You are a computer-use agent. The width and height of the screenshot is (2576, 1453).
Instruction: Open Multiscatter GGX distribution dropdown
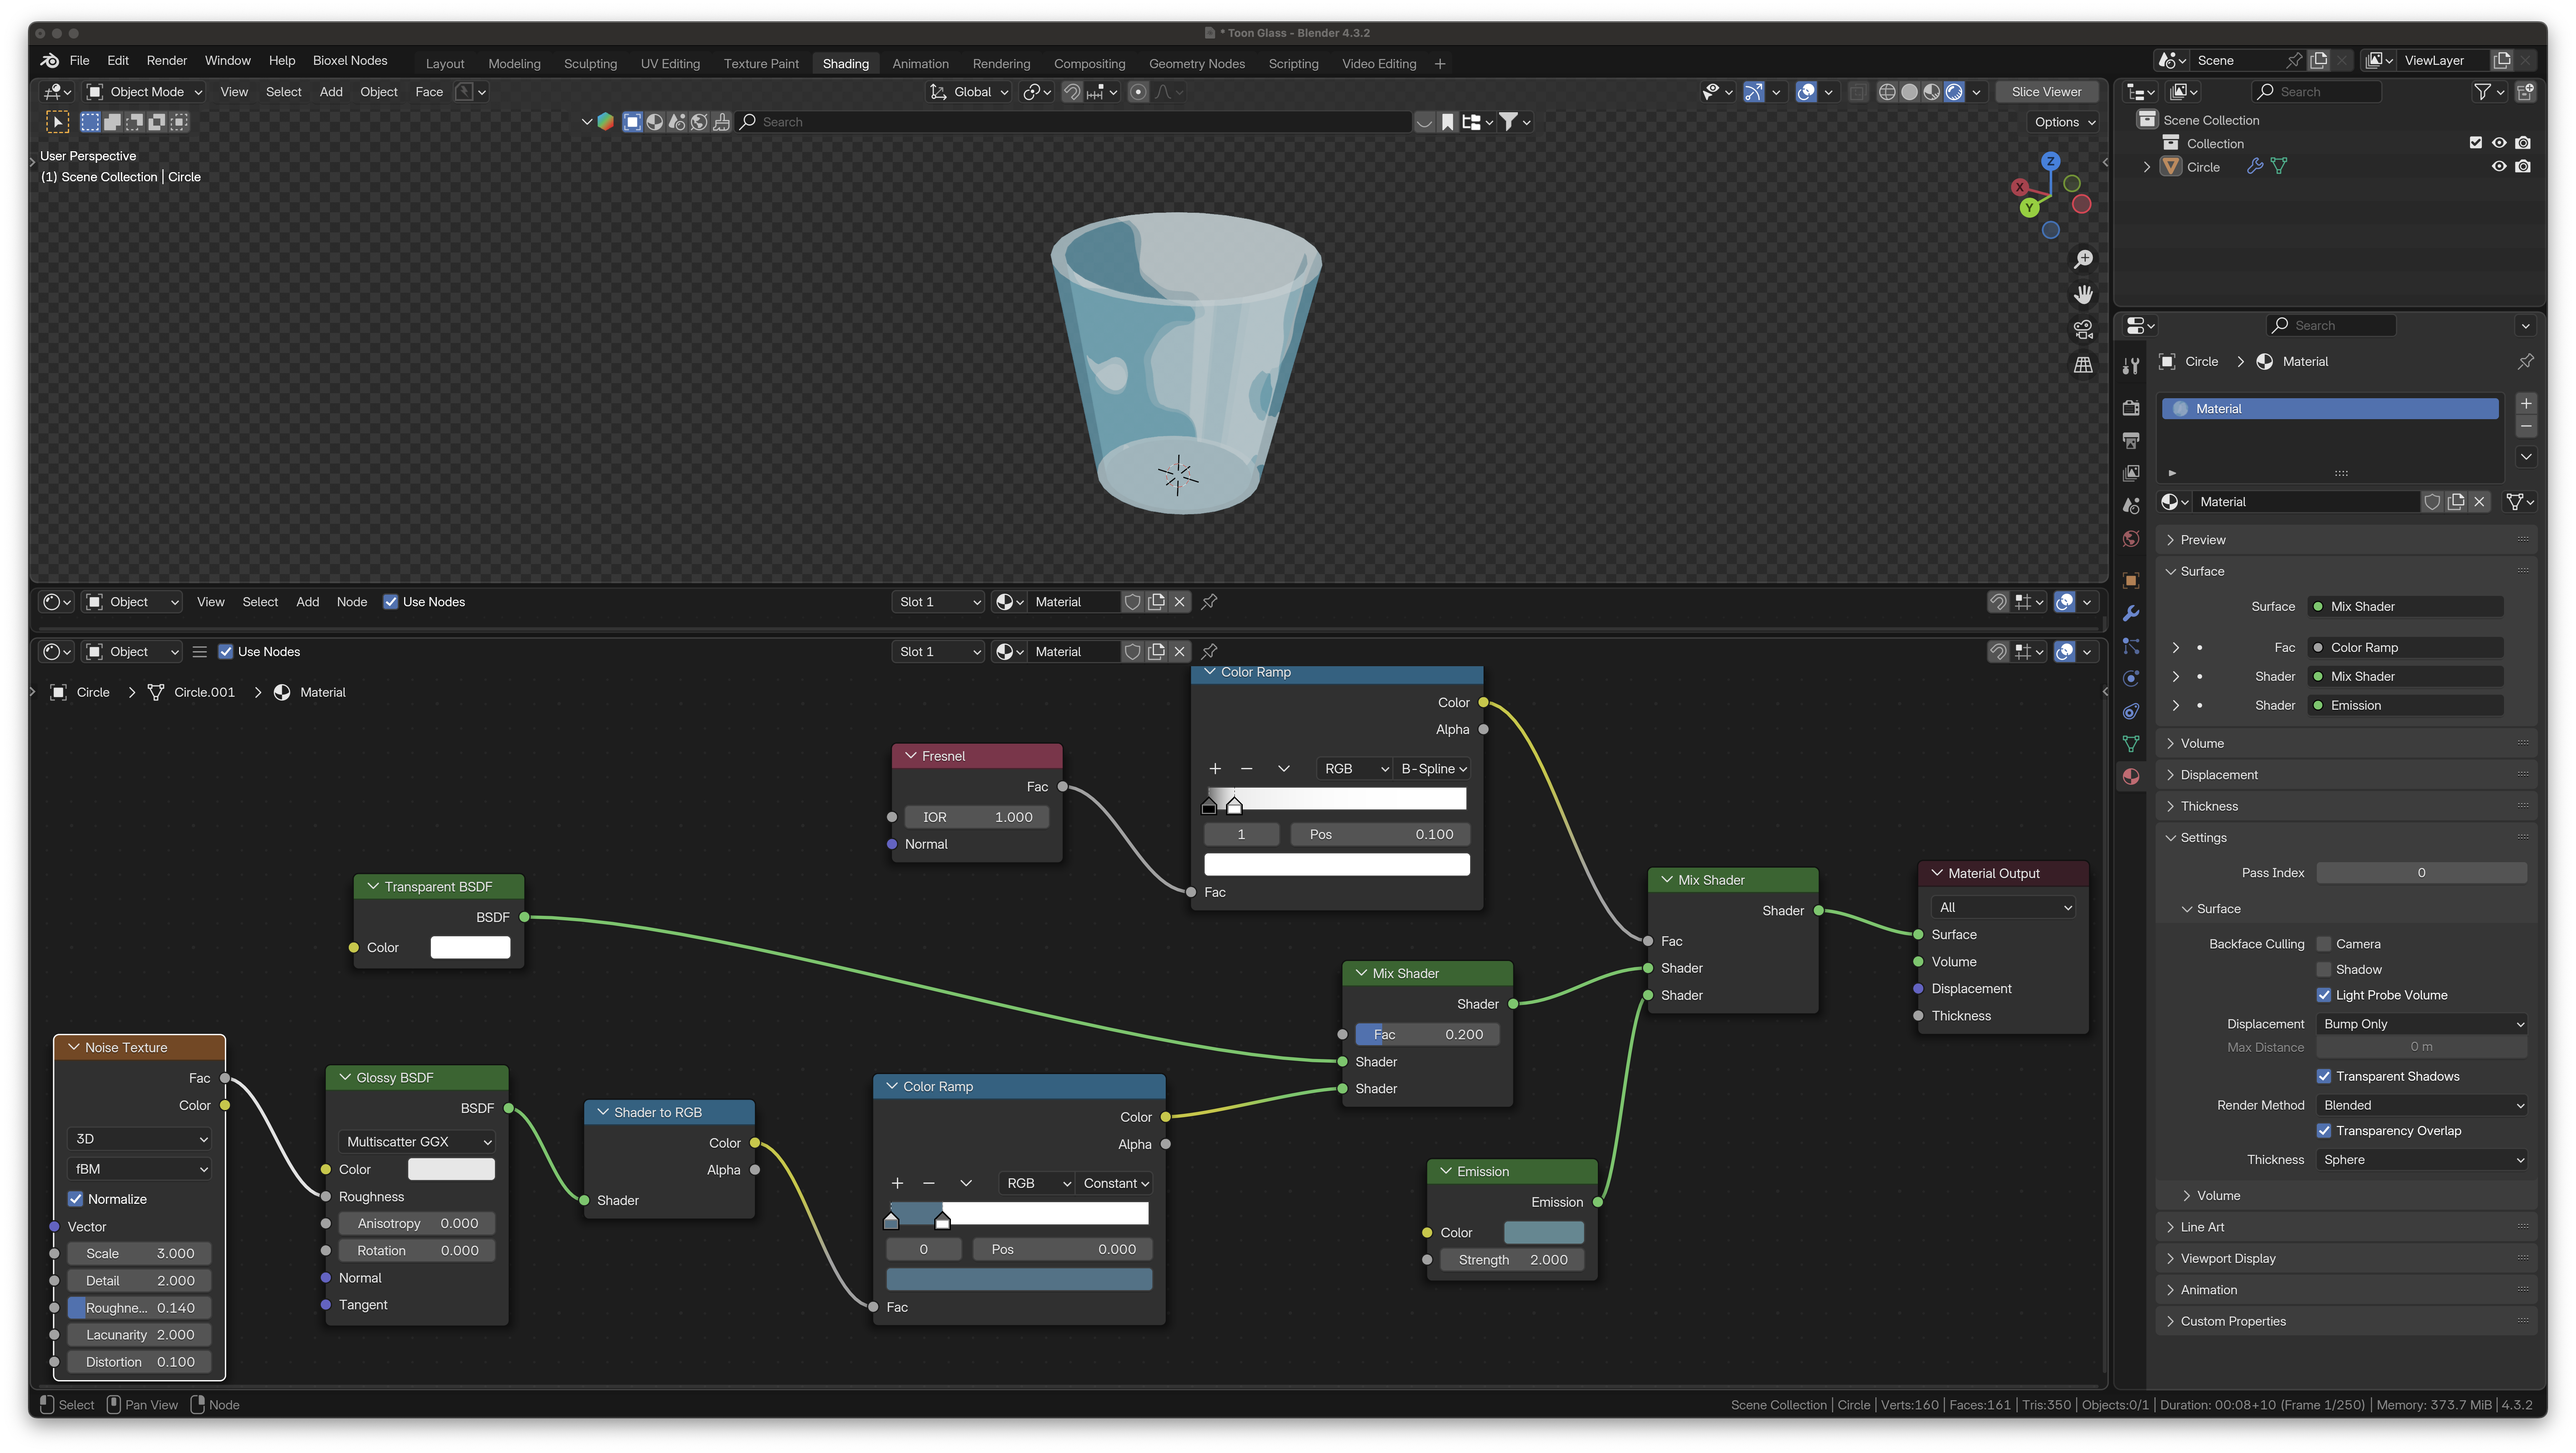coord(417,1142)
